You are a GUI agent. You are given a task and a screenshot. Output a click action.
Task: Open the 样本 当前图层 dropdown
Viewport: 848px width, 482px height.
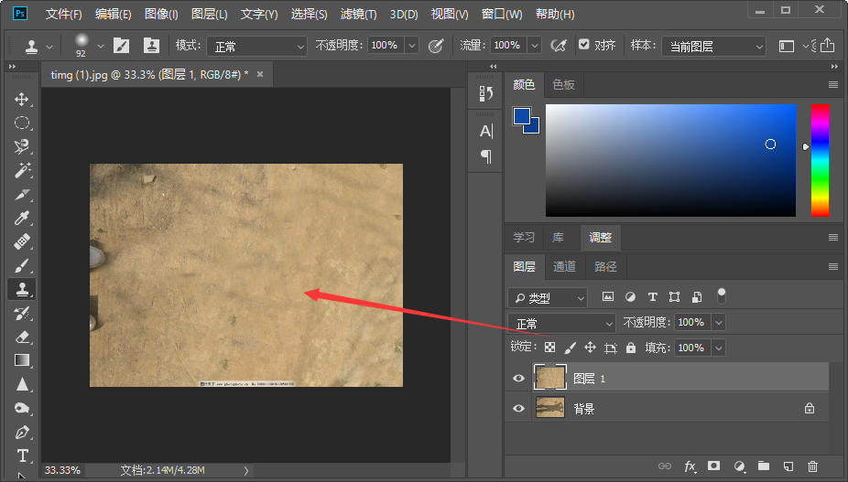click(714, 47)
